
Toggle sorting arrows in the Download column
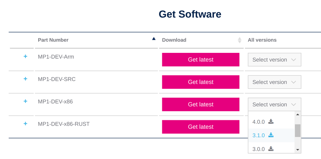[239, 40]
